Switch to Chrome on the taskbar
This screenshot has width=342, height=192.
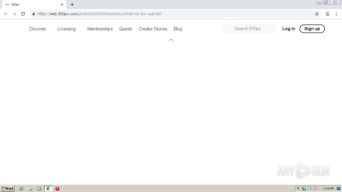(48, 189)
